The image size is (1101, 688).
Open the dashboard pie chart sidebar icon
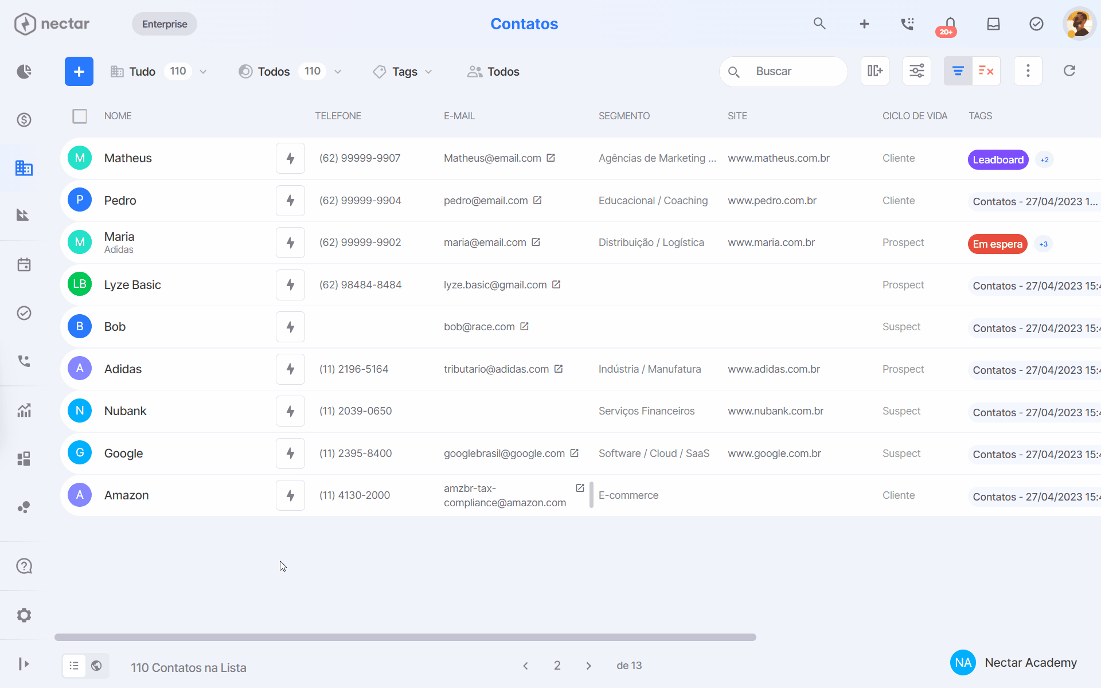tap(24, 72)
